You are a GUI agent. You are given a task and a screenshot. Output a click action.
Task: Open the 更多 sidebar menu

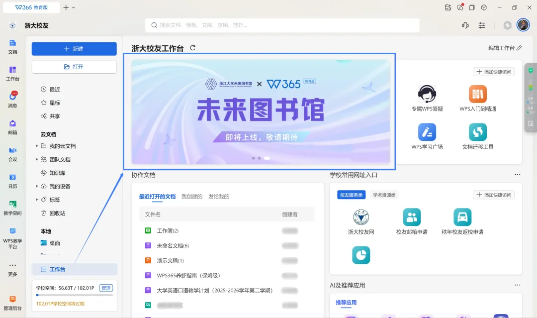[12, 269]
